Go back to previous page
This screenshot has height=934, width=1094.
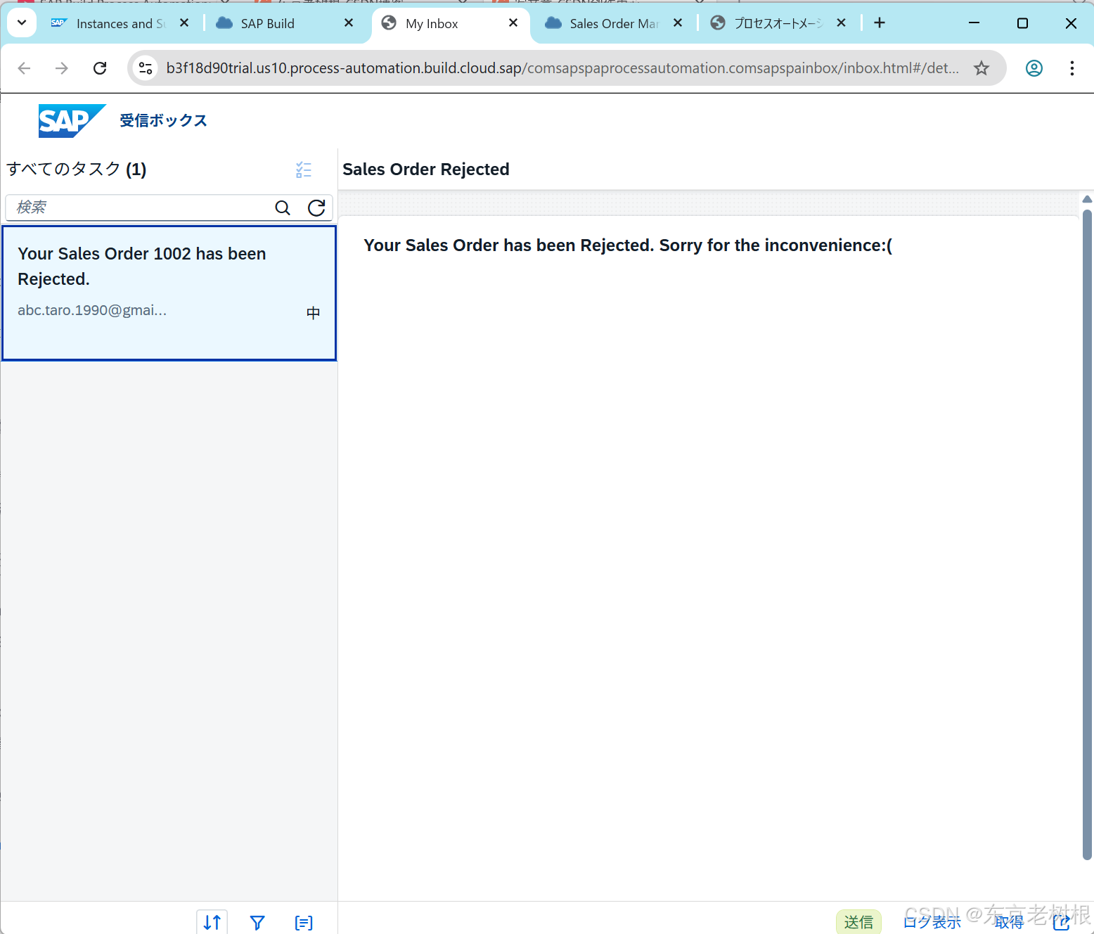(24, 68)
